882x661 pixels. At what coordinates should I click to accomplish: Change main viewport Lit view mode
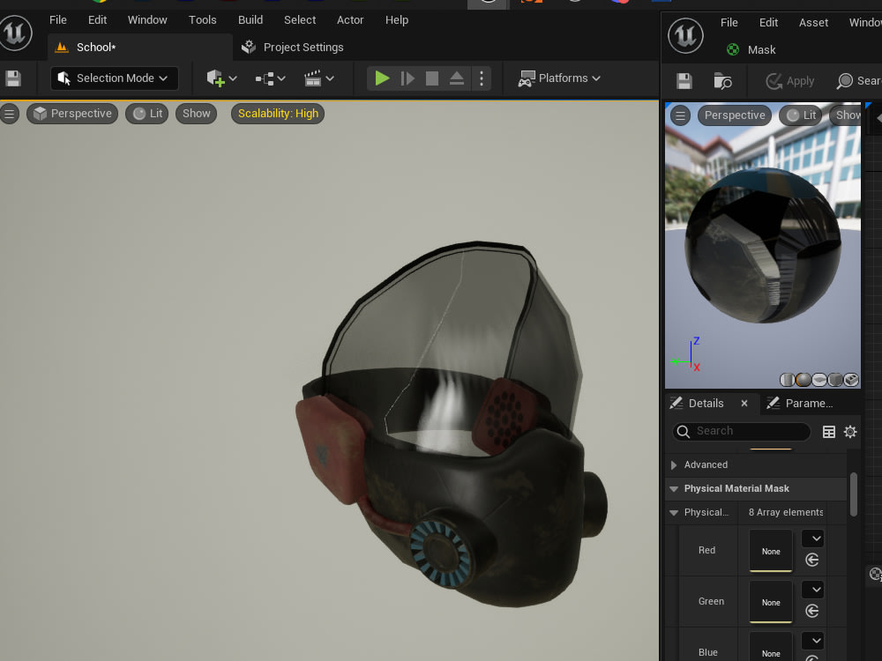click(x=147, y=114)
